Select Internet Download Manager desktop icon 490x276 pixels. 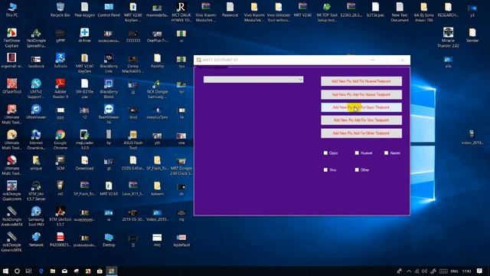(36, 140)
